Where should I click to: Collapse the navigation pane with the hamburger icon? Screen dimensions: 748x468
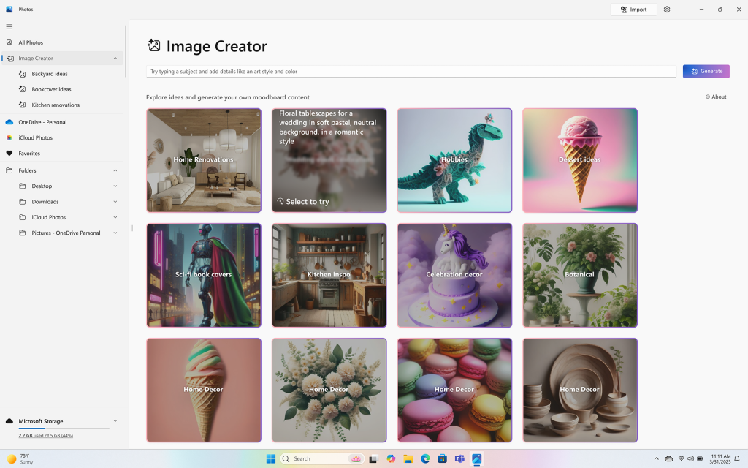pos(9,26)
